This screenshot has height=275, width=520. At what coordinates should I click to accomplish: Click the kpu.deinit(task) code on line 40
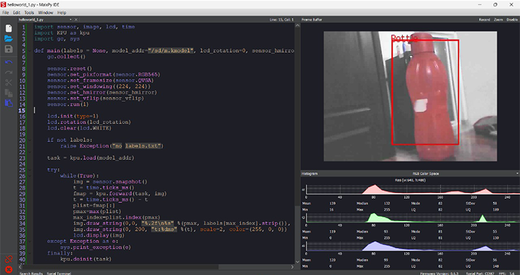85,260
